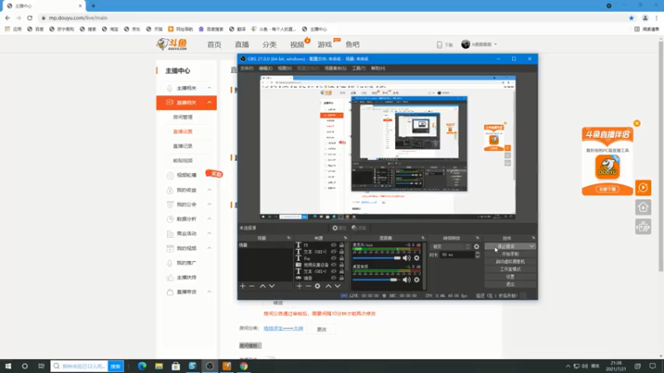Screen dimensions: 664x373
Task: Open Chrome from the taskbar
Action: point(243,366)
